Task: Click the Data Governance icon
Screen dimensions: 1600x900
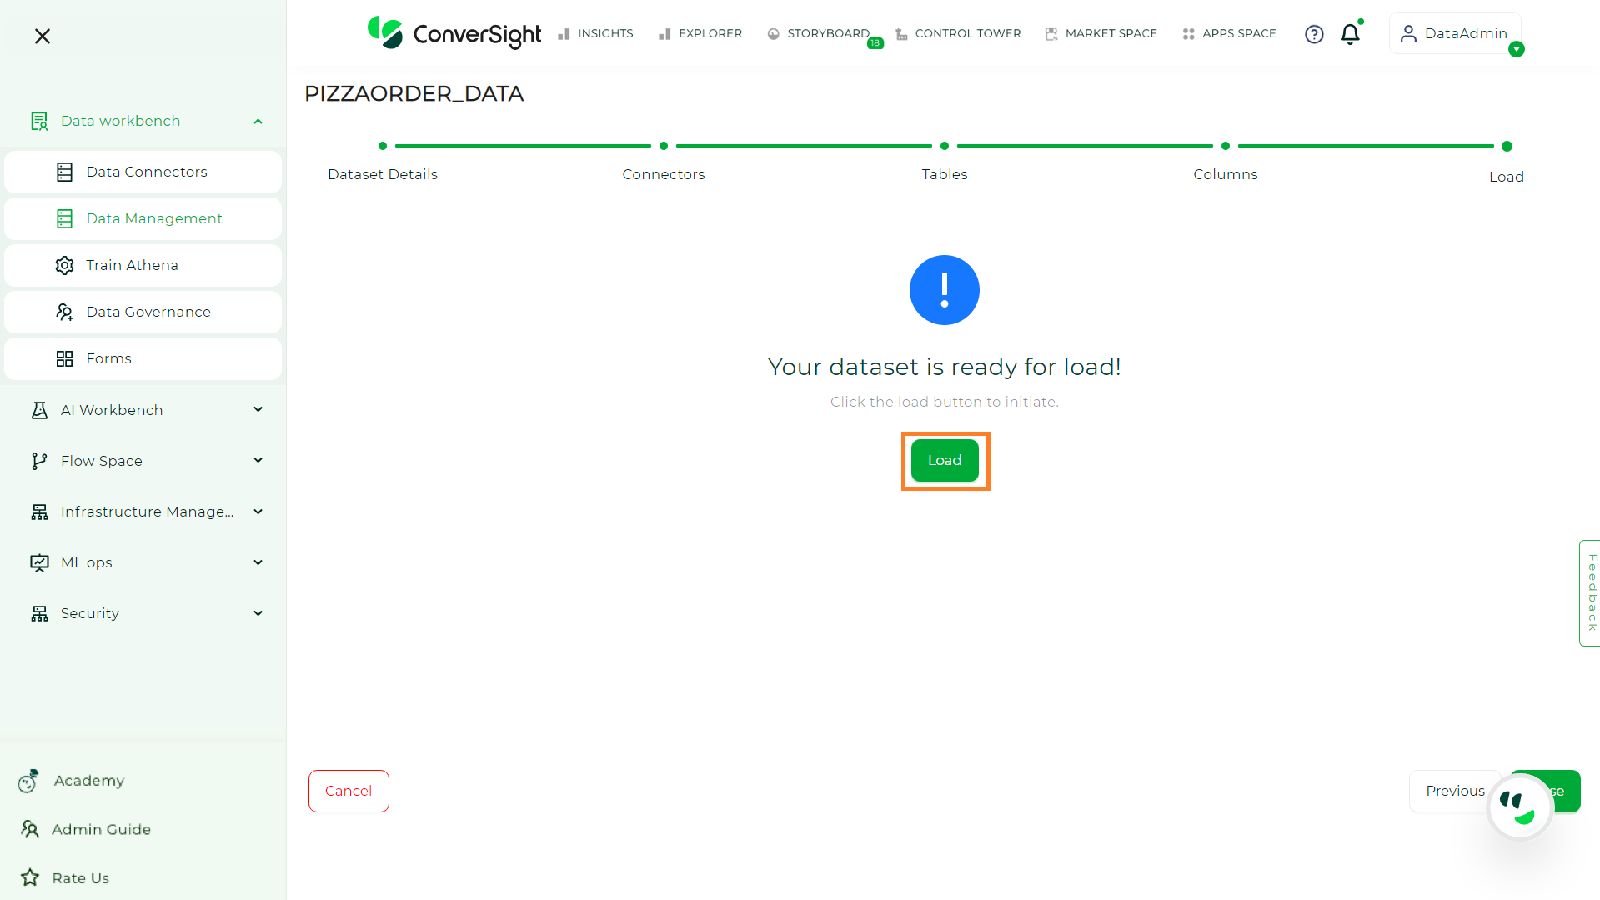Action: pyautogui.click(x=64, y=312)
